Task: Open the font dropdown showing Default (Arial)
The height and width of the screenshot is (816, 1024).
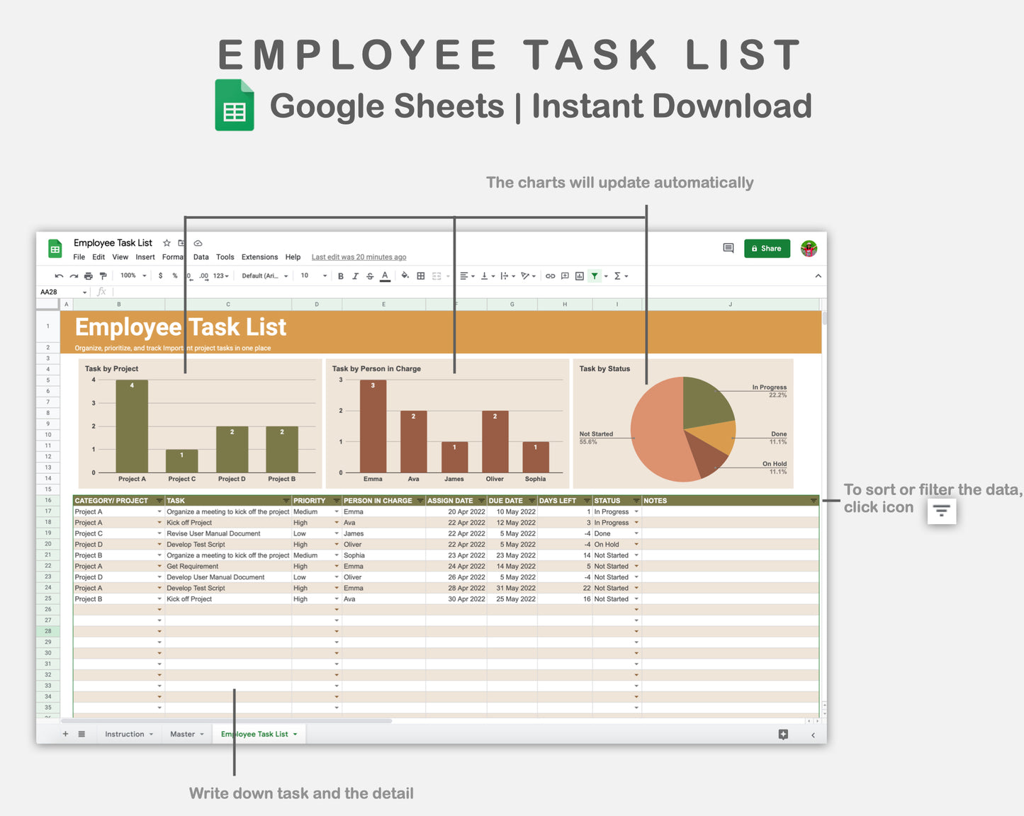Action: pyautogui.click(x=265, y=276)
